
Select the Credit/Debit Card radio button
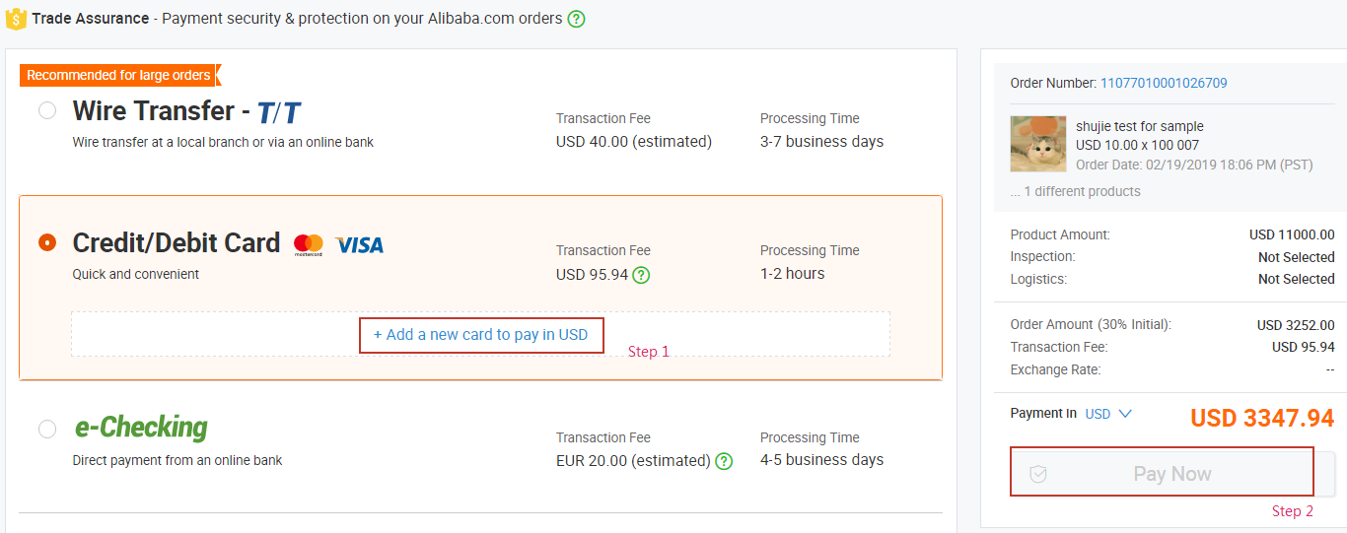[x=47, y=242]
